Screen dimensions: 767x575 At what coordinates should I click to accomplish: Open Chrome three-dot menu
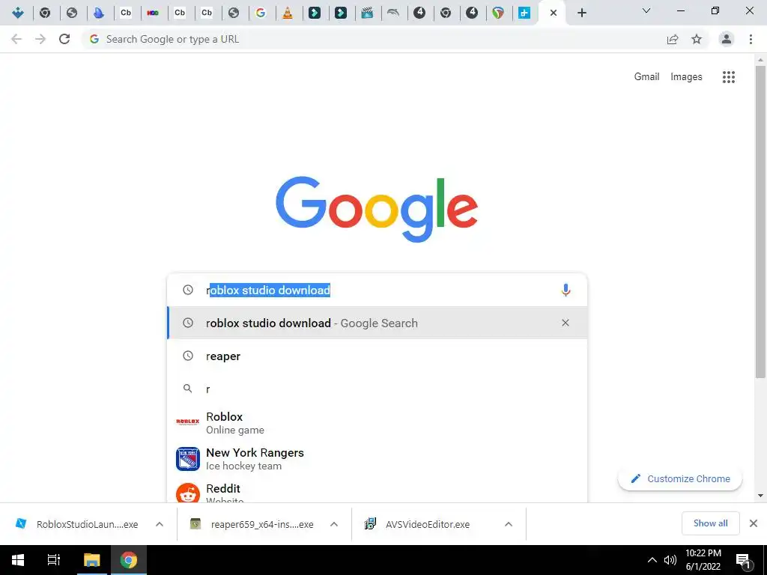point(751,39)
